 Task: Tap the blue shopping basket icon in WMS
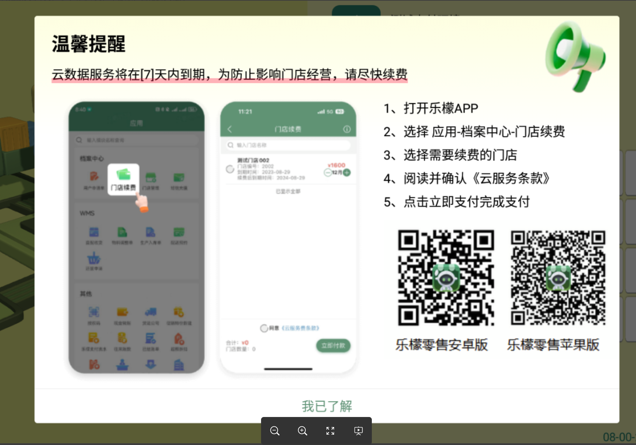click(x=94, y=258)
